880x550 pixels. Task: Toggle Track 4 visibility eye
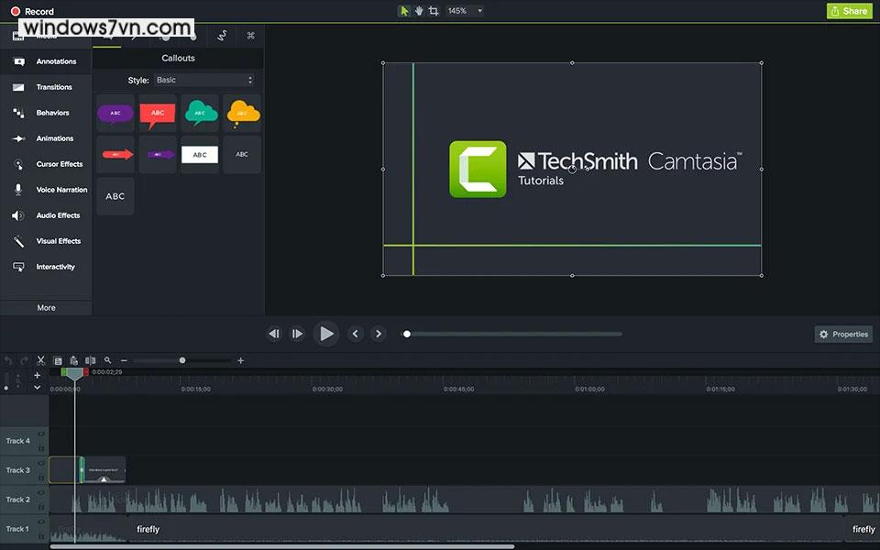pyautogui.click(x=41, y=434)
